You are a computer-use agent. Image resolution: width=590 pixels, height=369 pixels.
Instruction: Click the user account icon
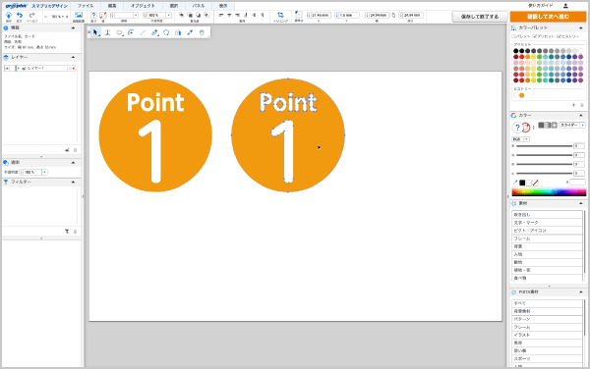[565, 6]
